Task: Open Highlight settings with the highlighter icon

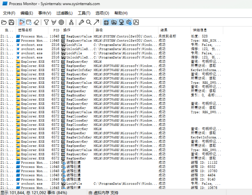Action: tap(54, 22)
